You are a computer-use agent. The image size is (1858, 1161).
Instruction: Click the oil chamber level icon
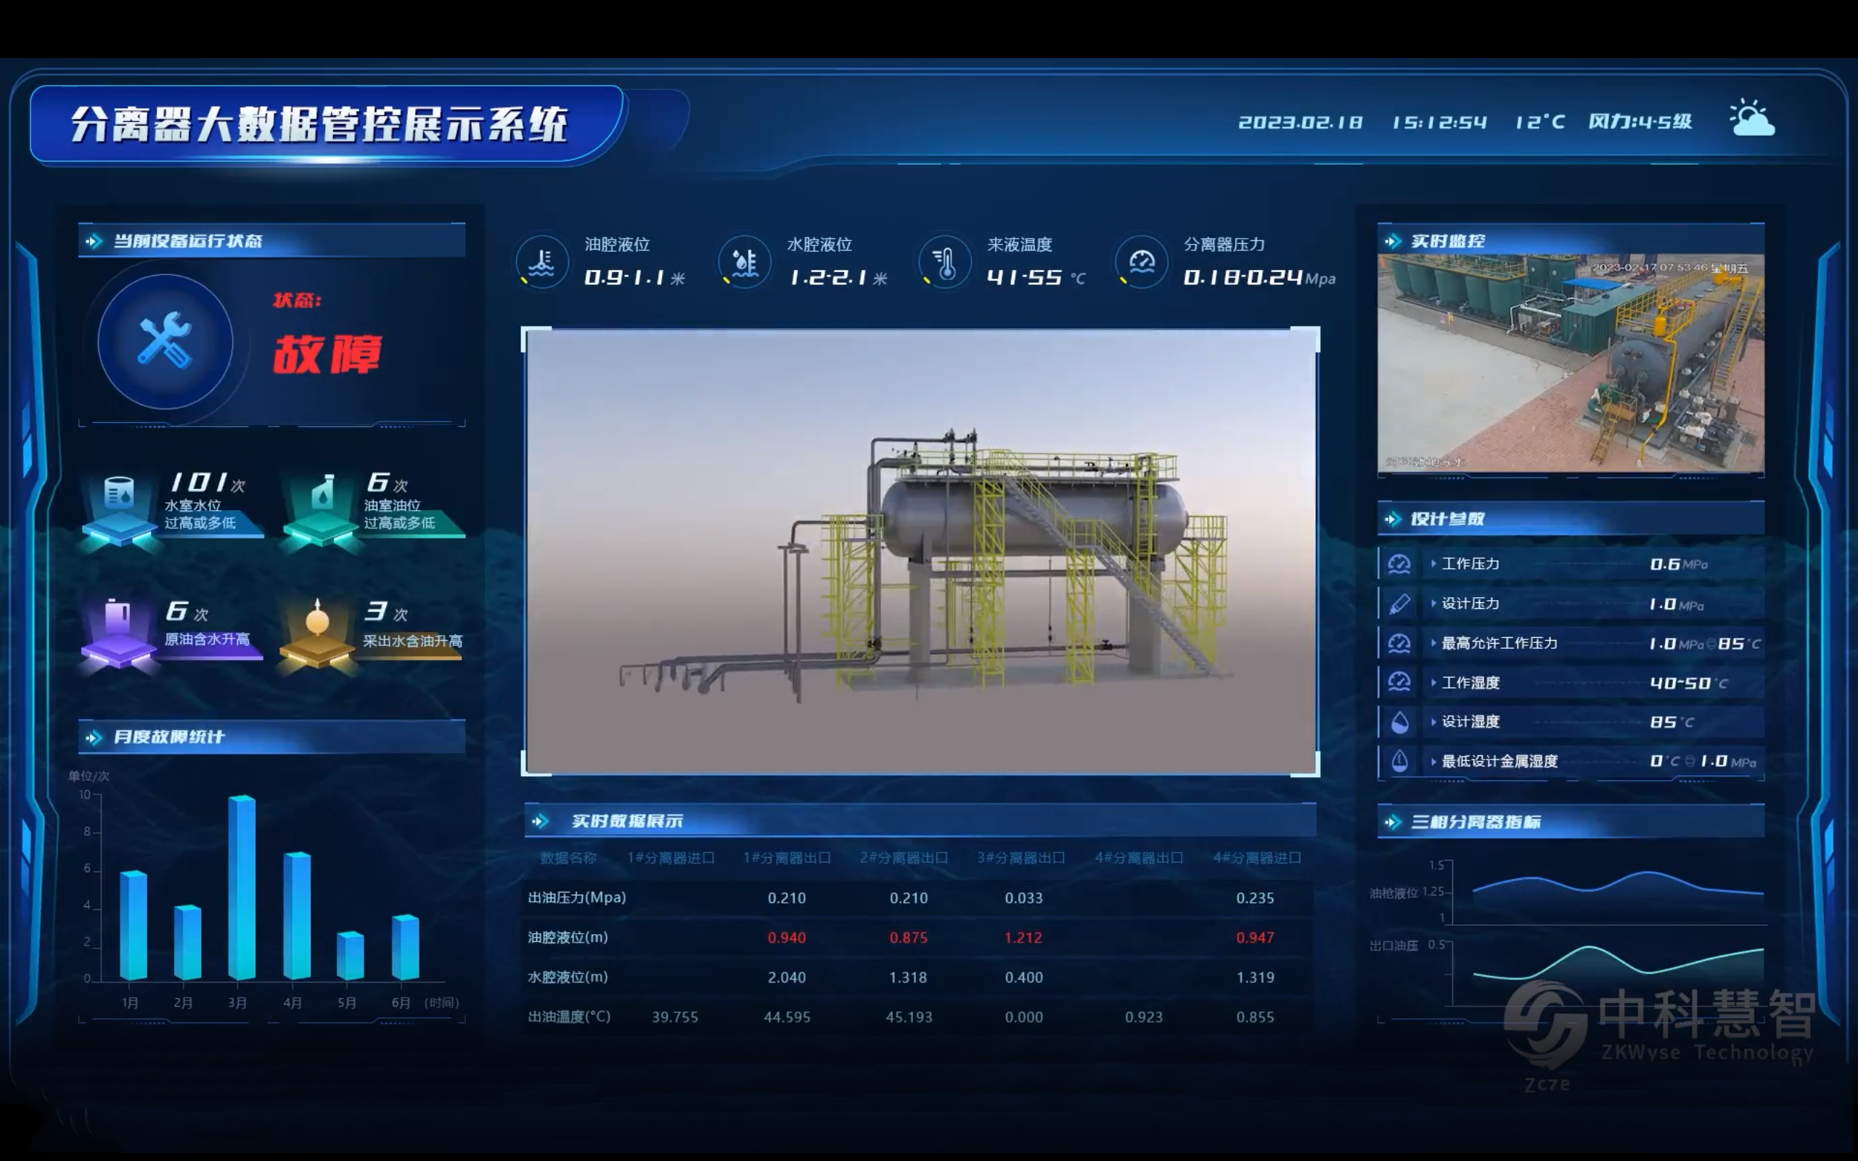click(542, 263)
